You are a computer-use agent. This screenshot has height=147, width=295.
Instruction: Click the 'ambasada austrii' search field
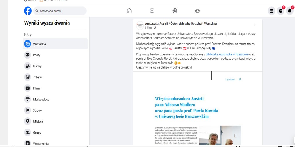pos(61,11)
